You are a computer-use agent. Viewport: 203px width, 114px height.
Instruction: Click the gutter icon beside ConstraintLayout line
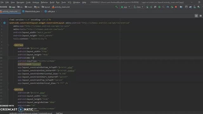(4, 23)
